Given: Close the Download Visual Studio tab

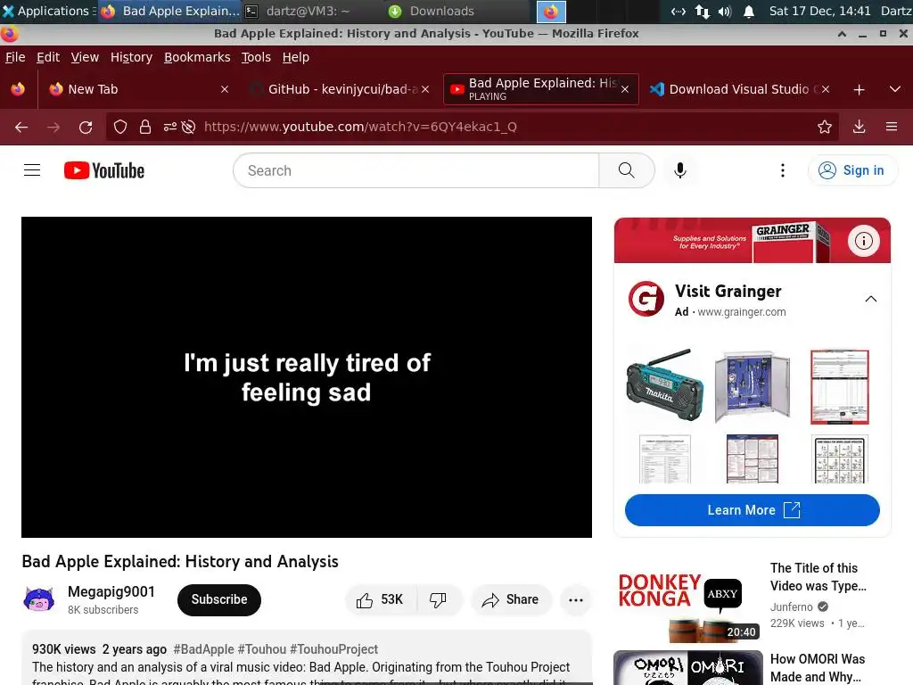Looking at the screenshot, I should (826, 89).
